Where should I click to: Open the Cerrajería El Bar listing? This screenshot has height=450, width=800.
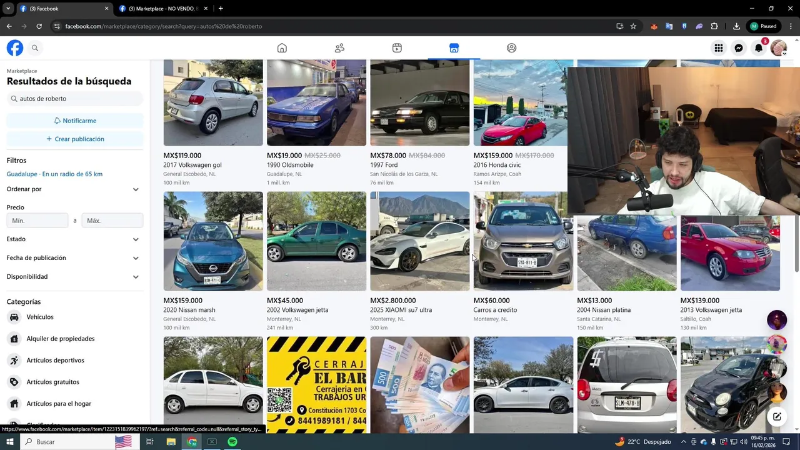pyautogui.click(x=316, y=385)
